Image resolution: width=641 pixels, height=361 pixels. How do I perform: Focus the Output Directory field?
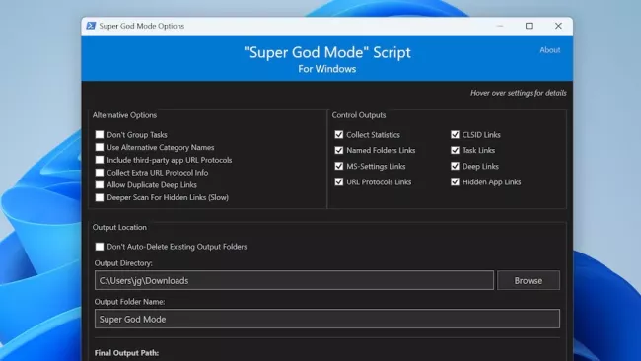pos(294,280)
